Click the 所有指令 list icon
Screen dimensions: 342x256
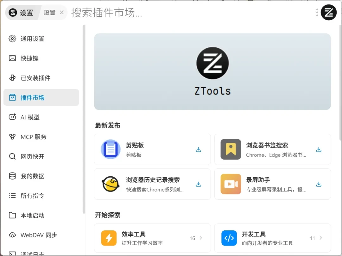(x=12, y=196)
